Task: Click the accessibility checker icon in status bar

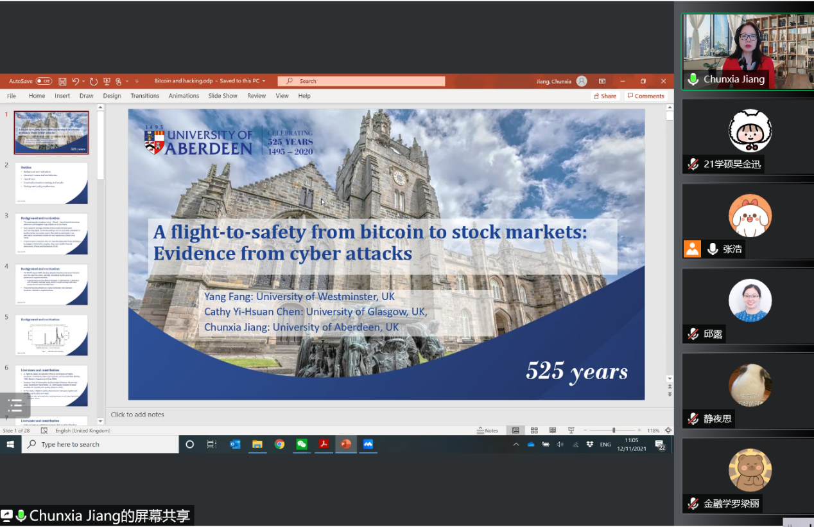Action: 45,431
